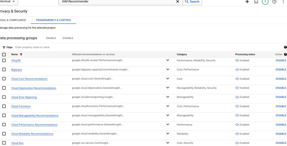Switch to Legal & Compliance tab

pyautogui.click(x=13, y=20)
